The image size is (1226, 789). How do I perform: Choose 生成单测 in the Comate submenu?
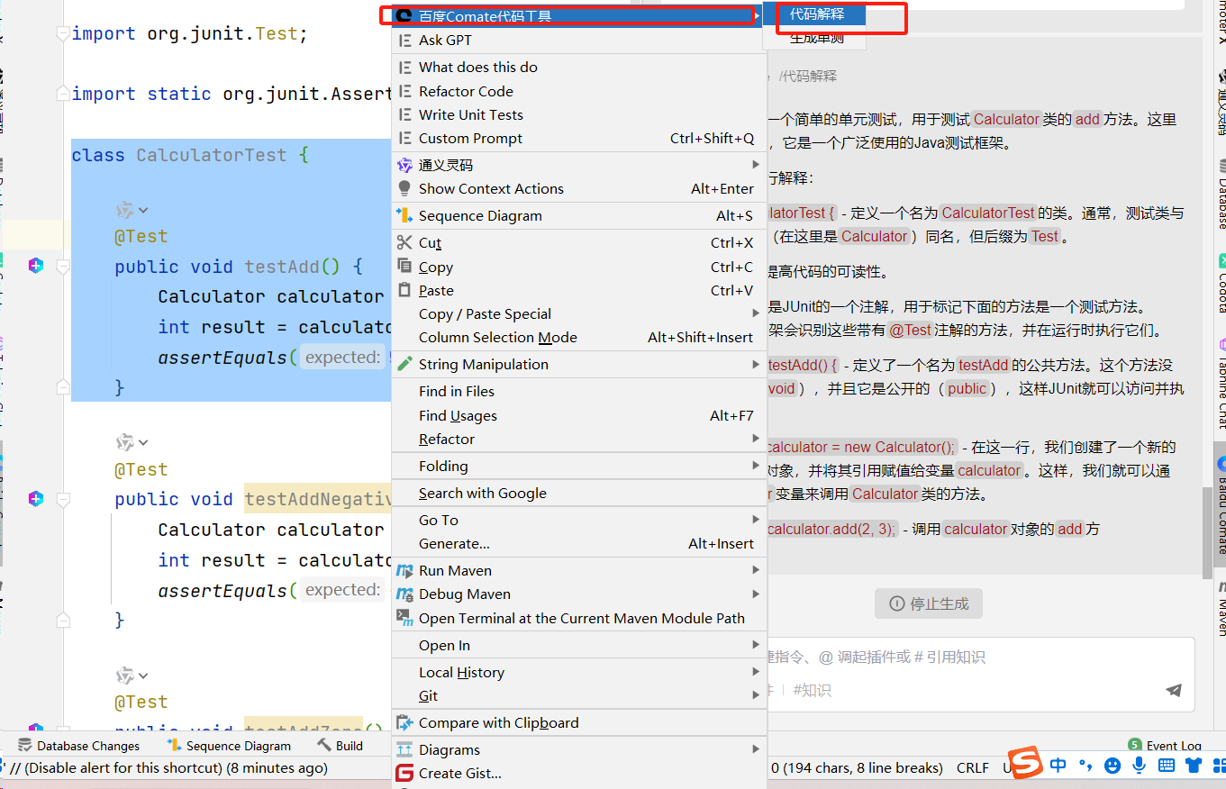coord(816,38)
